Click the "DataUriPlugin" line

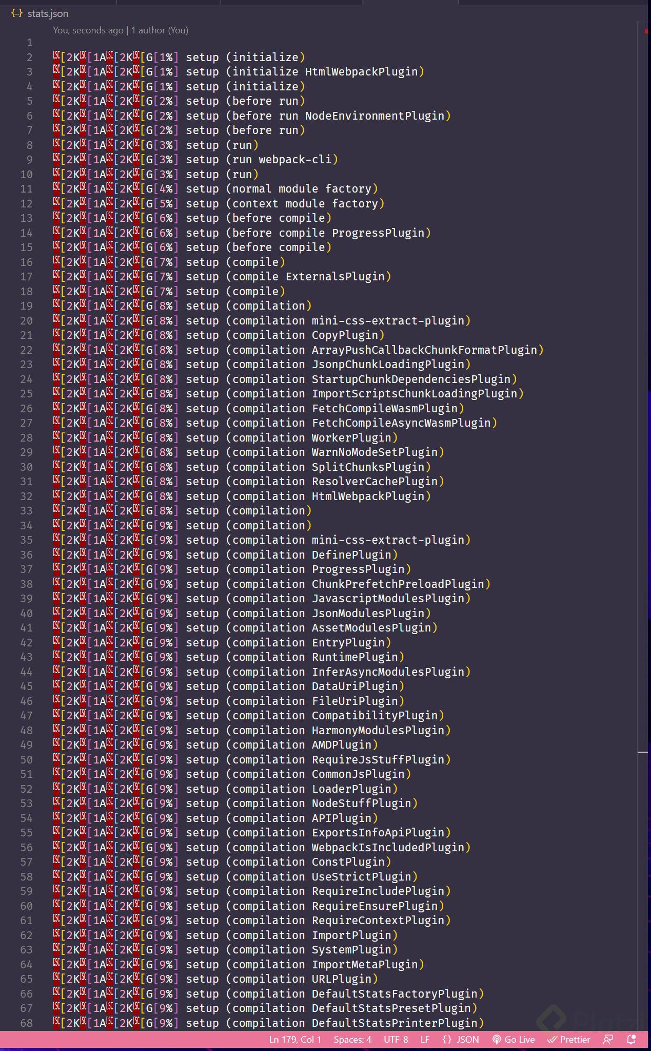tap(229, 686)
